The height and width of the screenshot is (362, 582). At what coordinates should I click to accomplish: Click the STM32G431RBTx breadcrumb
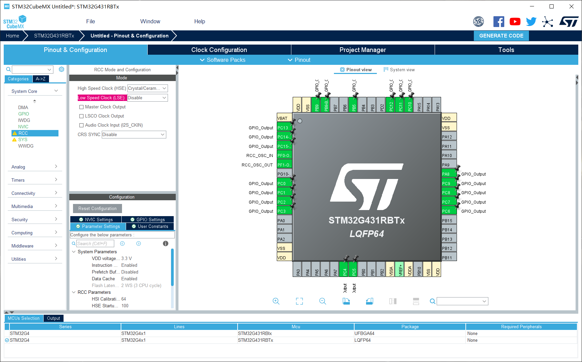tap(54, 36)
